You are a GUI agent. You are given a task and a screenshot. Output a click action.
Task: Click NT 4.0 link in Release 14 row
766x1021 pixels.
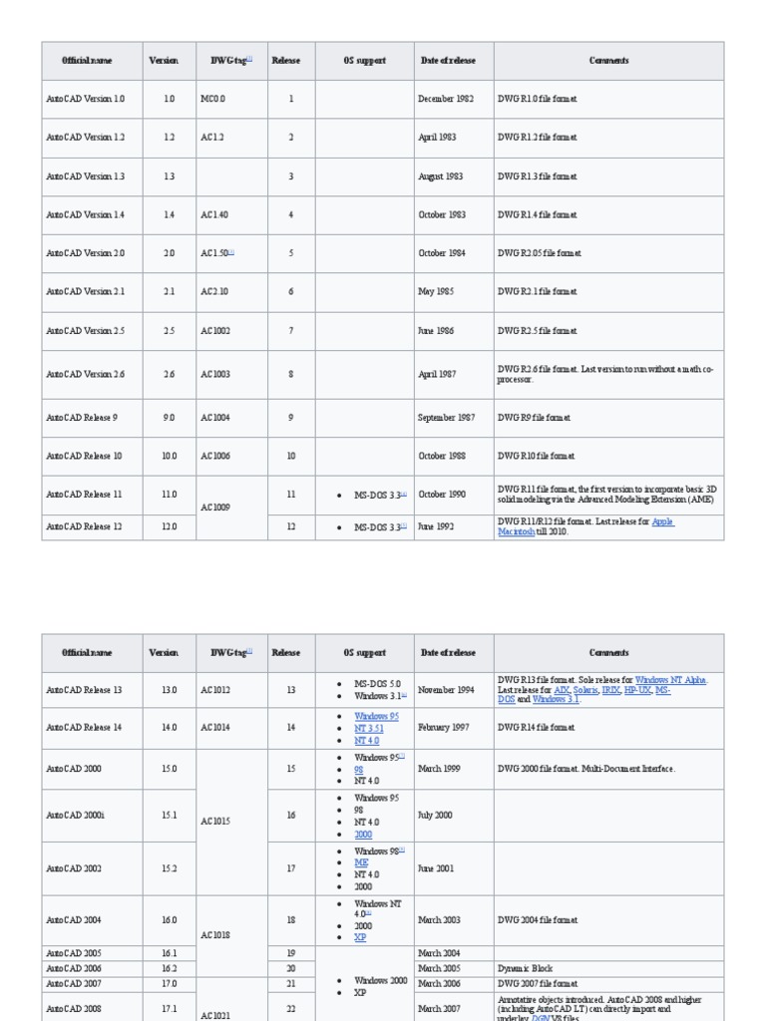tap(365, 740)
